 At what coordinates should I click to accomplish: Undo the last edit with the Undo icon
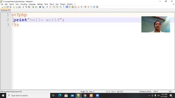pos(33,7)
